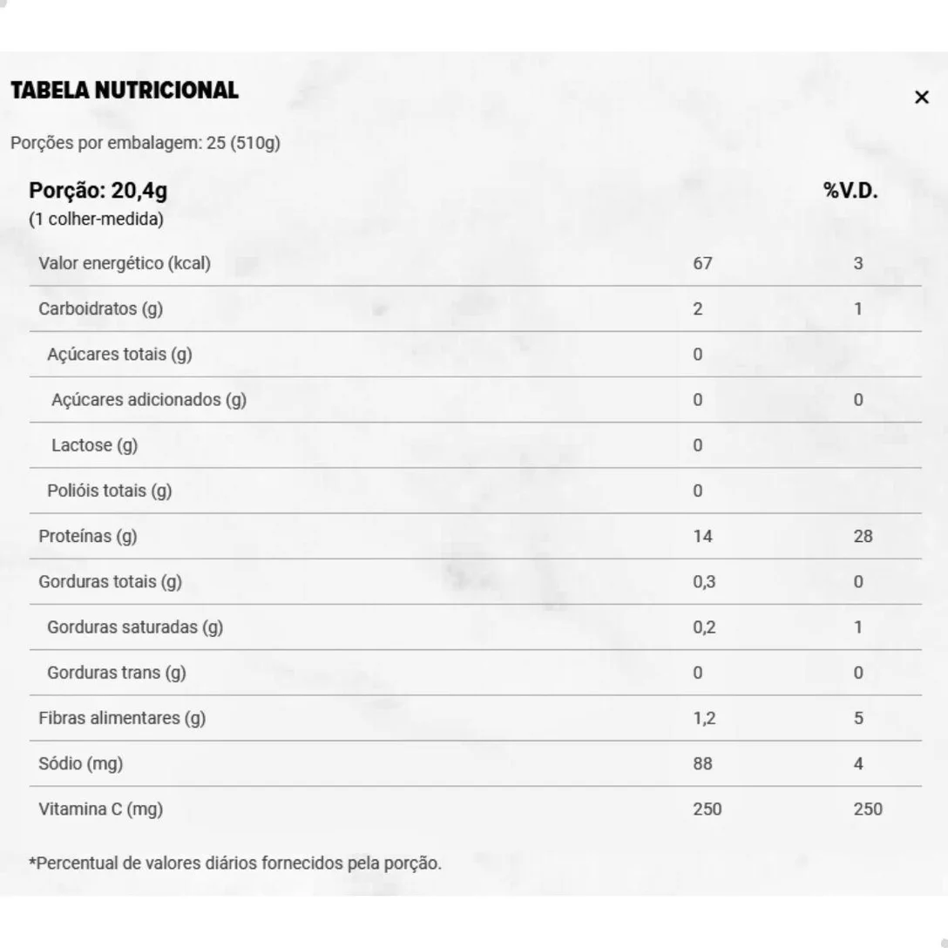Select the Vitamina C (mg) row
This screenshot has height=948, width=948.
tap(101, 809)
